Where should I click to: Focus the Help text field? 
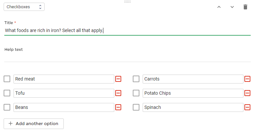pyautogui.click(x=127, y=57)
